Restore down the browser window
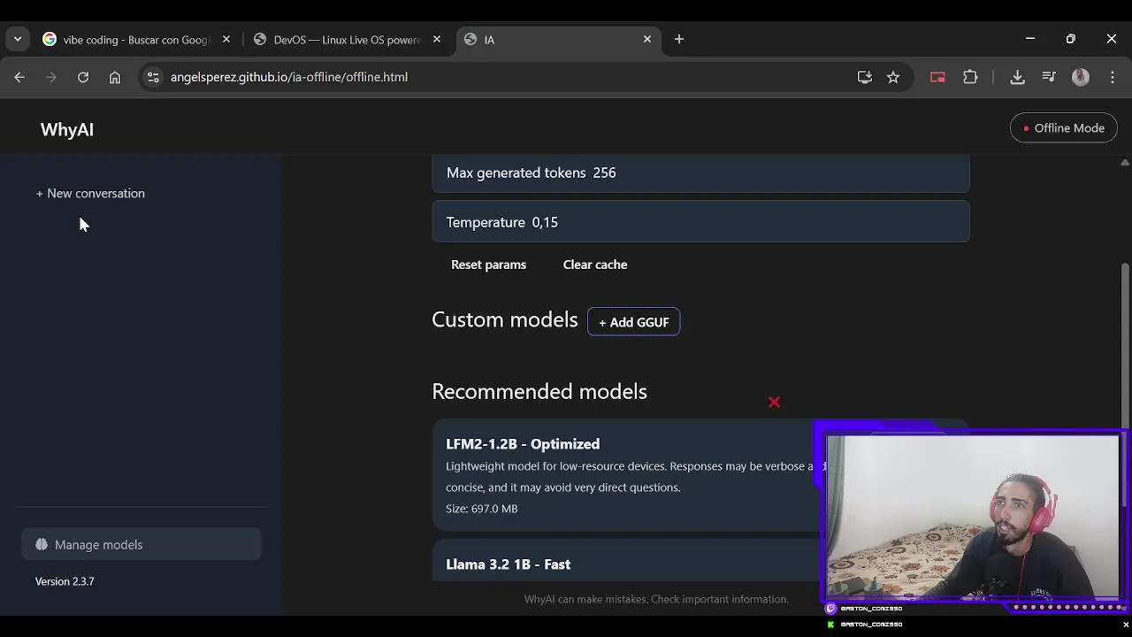Viewport: 1132px width, 637px height. coord(1071,39)
